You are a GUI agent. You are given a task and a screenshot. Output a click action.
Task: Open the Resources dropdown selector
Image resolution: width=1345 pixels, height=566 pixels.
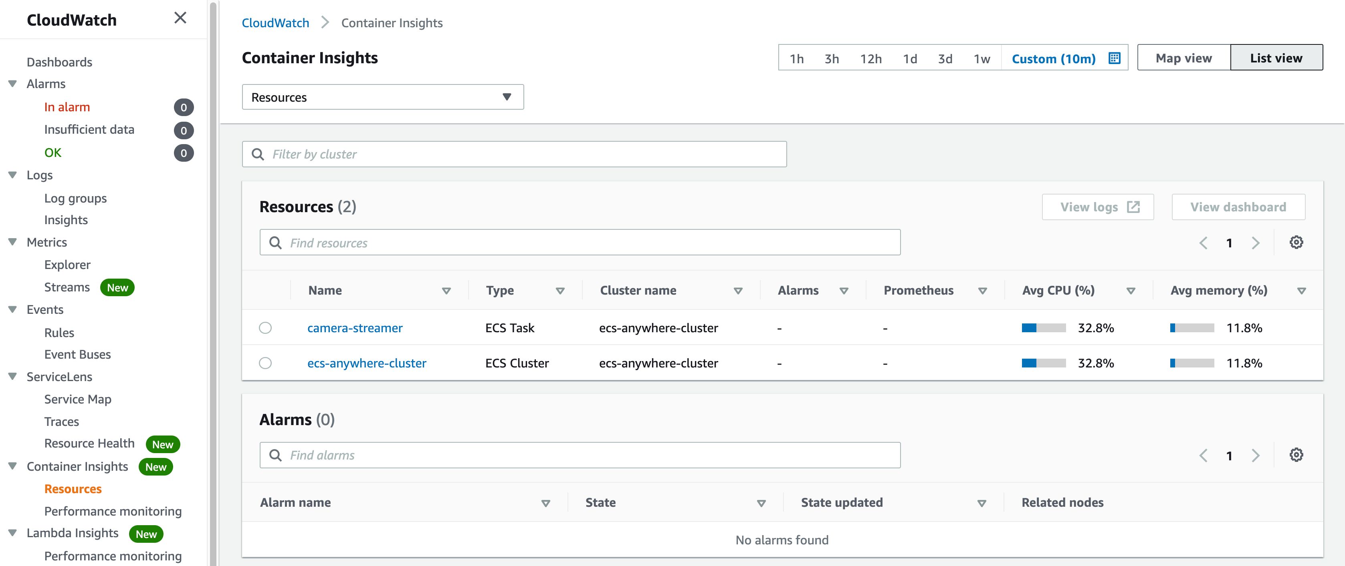point(382,97)
